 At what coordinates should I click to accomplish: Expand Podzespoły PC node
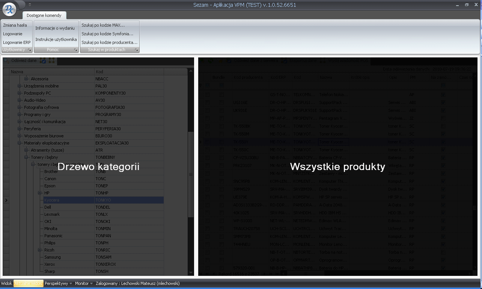coord(20,93)
